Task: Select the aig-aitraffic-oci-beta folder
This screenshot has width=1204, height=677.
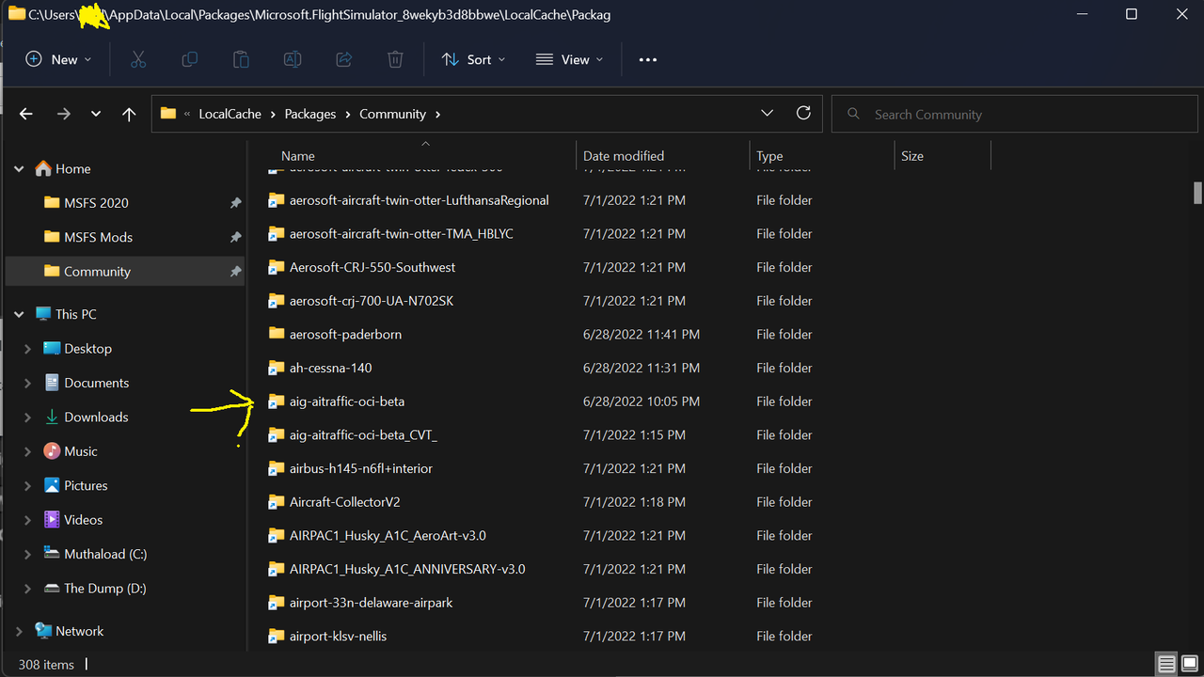Action: coord(347,401)
